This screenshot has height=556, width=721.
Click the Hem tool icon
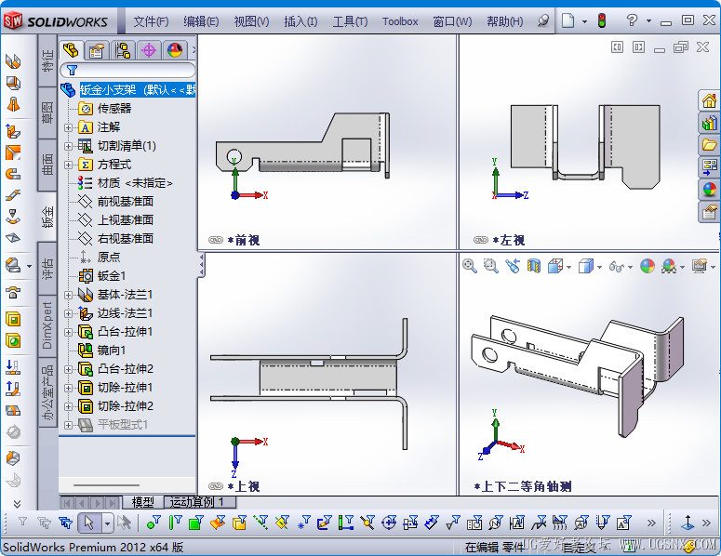tap(13, 174)
